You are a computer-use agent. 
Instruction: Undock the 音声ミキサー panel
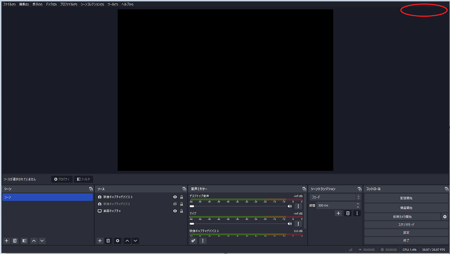[304, 189]
